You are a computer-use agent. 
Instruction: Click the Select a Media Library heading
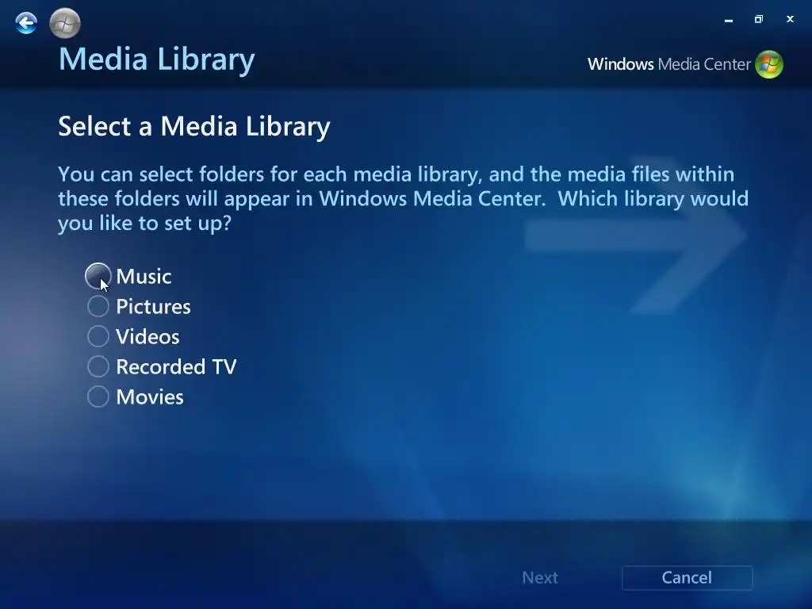point(194,126)
